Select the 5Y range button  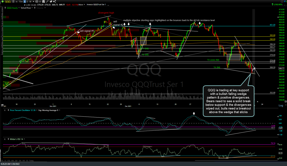2,161
